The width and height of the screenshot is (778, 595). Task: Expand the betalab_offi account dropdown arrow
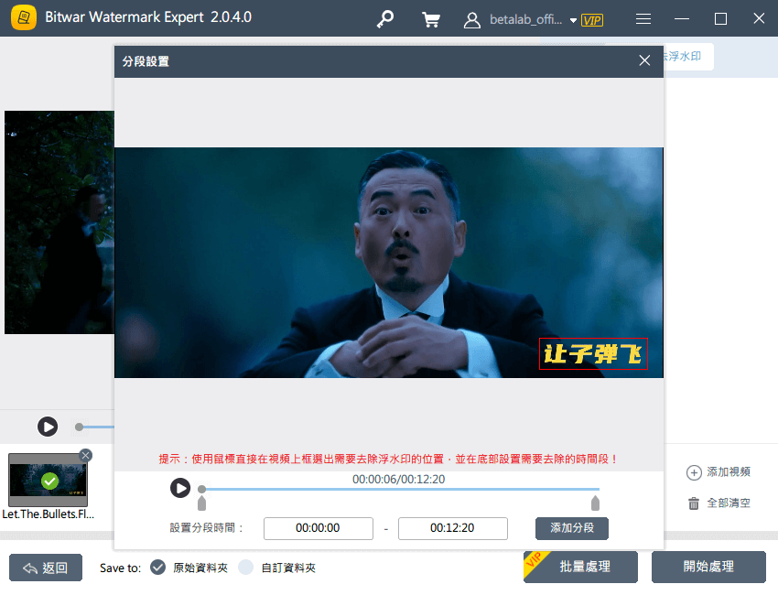[x=573, y=21]
